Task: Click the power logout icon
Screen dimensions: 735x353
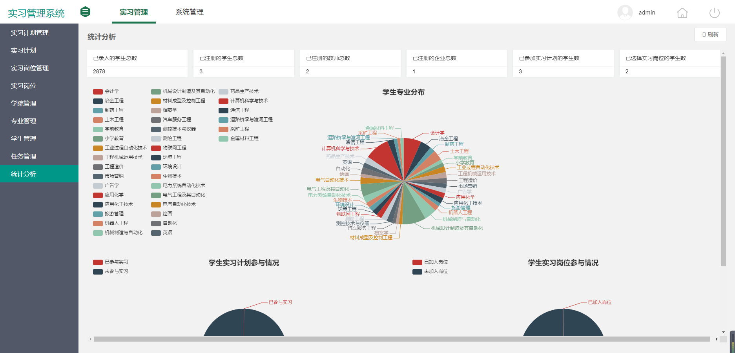Action: point(715,13)
